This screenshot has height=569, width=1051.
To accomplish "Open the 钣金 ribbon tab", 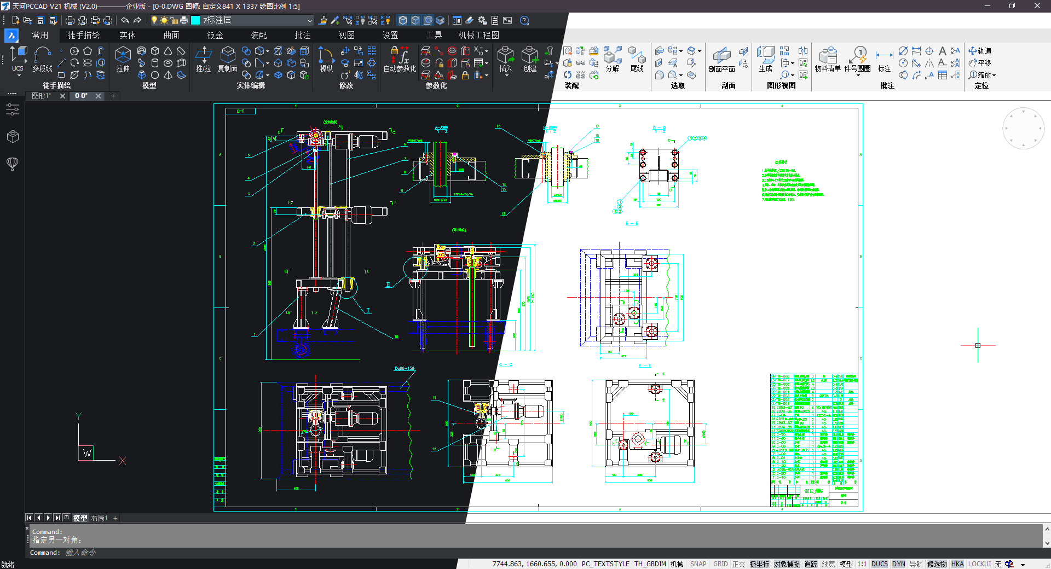I will pyautogui.click(x=215, y=35).
